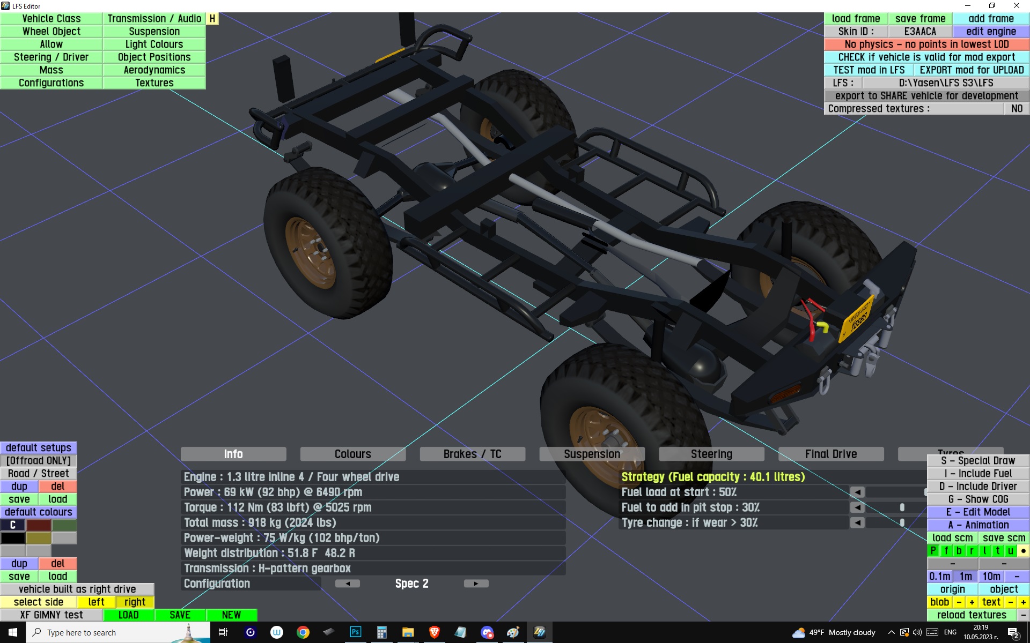This screenshot has height=643, width=1030.
Task: Click the next Configuration arrow after Spec 2
Action: click(x=476, y=584)
